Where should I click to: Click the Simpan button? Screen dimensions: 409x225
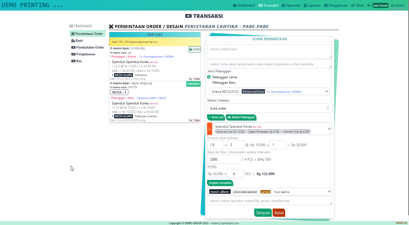[263, 213]
